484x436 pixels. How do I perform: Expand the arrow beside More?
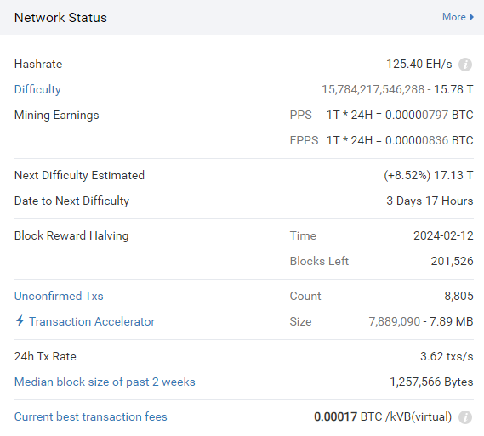click(x=471, y=17)
